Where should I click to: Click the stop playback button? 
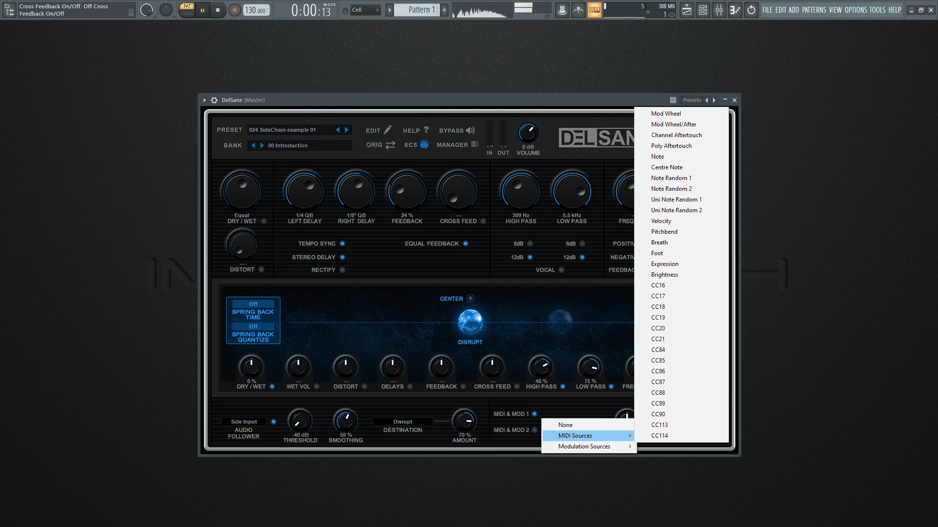pos(218,10)
